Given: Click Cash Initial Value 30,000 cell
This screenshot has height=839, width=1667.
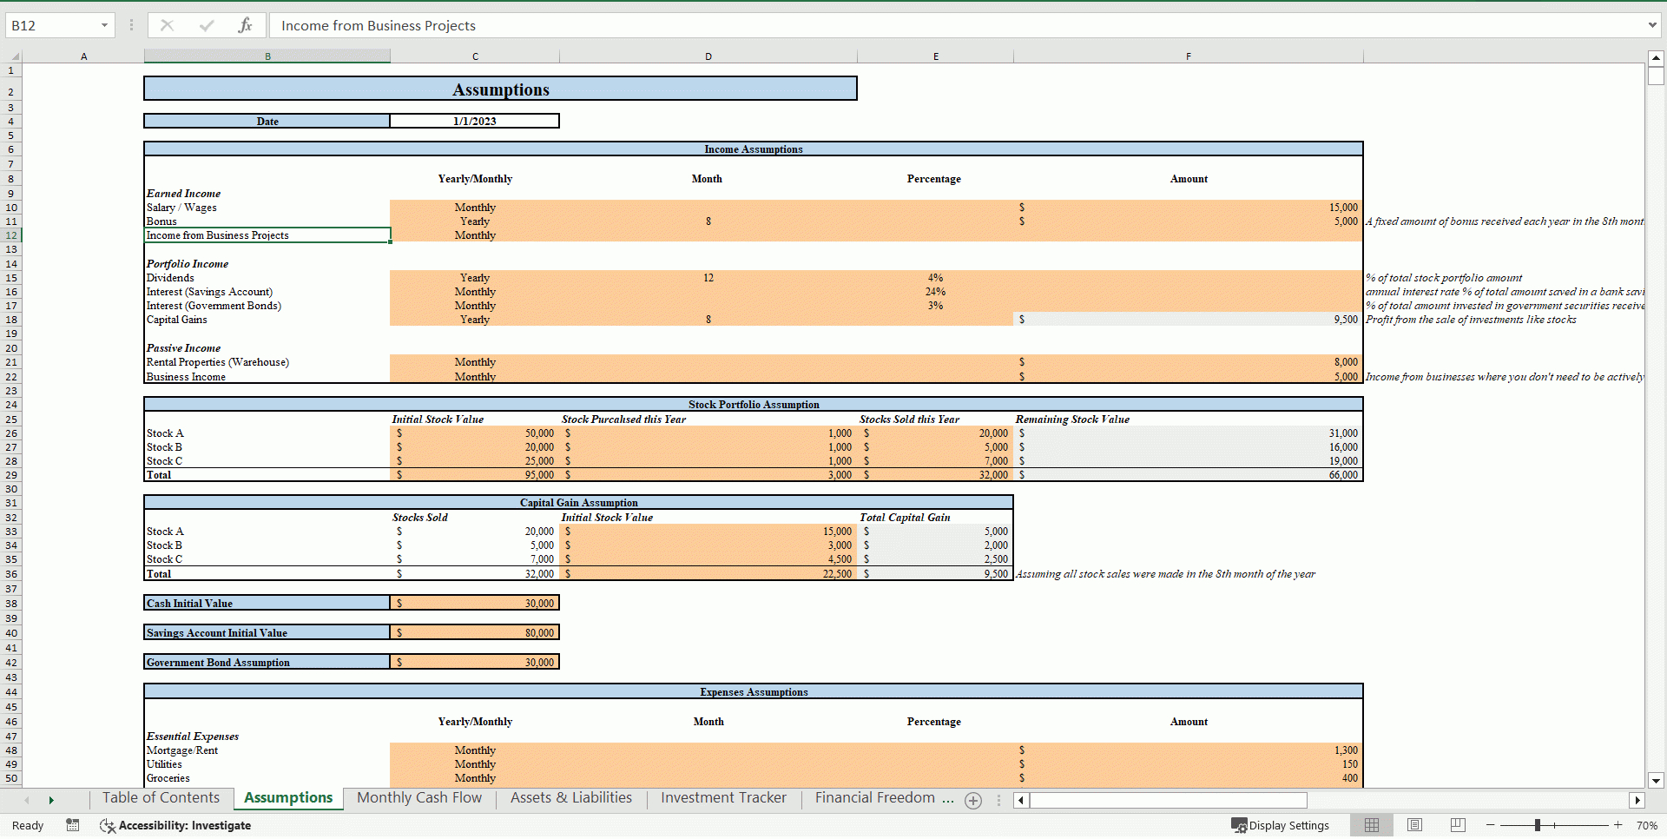Looking at the screenshot, I should coord(474,603).
